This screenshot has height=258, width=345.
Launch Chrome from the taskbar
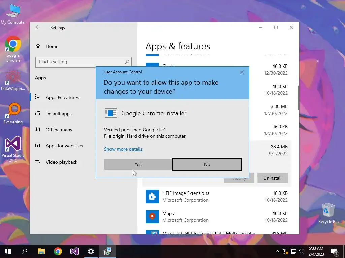pyautogui.click(x=58, y=251)
